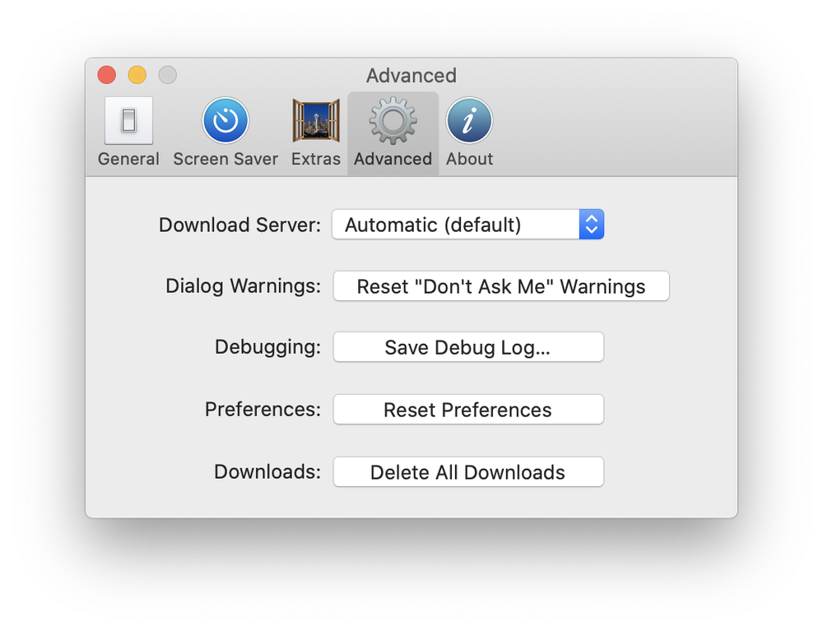Click the Delete All Downloads button
The image size is (823, 631).
[468, 472]
